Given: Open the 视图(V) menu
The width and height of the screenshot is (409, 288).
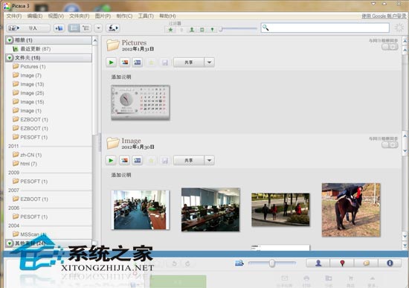Looking at the screenshot, I should pos(56,16).
